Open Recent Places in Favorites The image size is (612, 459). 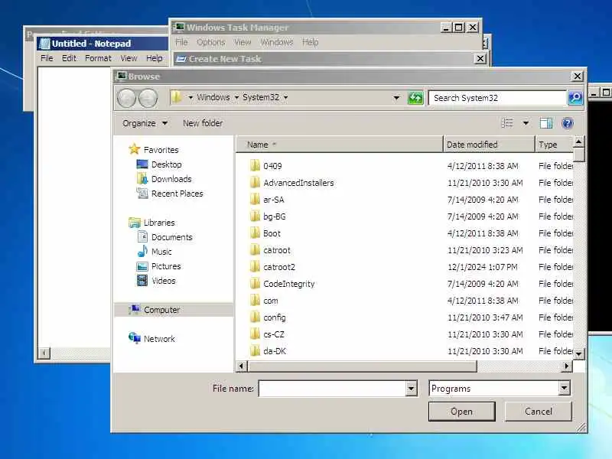[x=177, y=194]
